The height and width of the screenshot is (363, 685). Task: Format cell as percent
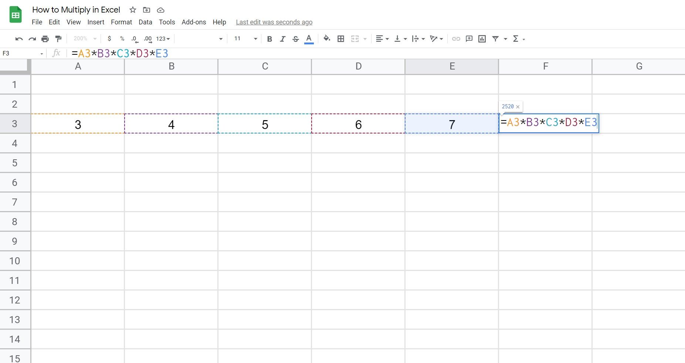(122, 39)
